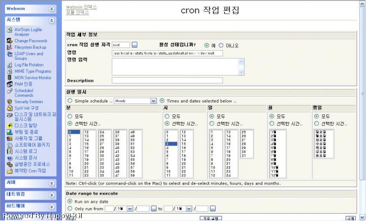This screenshot has height=221, width=366.
Task: Select 일요일 in the weekday list
Action: point(324,132)
